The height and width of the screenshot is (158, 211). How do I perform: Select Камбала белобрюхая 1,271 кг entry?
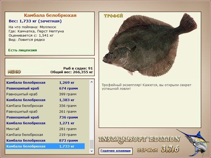coord(45,123)
